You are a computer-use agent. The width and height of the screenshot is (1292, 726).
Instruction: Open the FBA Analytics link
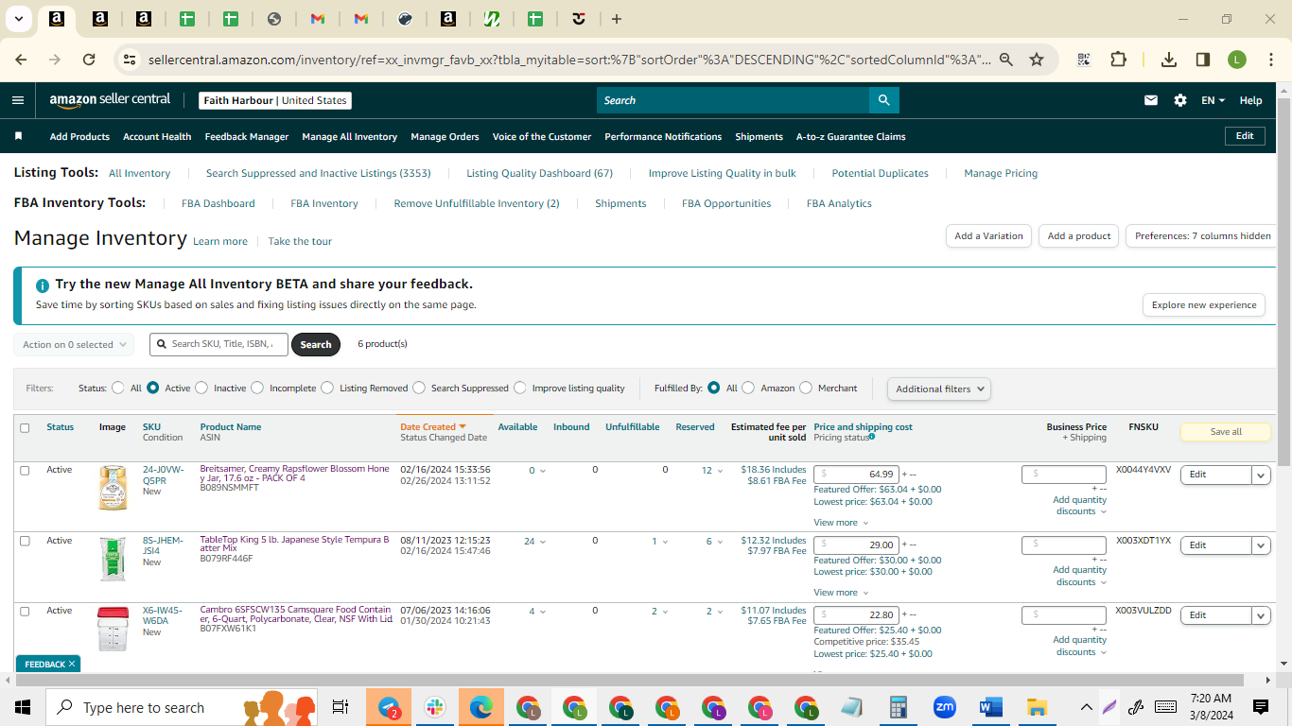(x=839, y=203)
